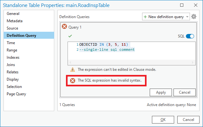Open the Metadata properties tab

pos(15,21)
